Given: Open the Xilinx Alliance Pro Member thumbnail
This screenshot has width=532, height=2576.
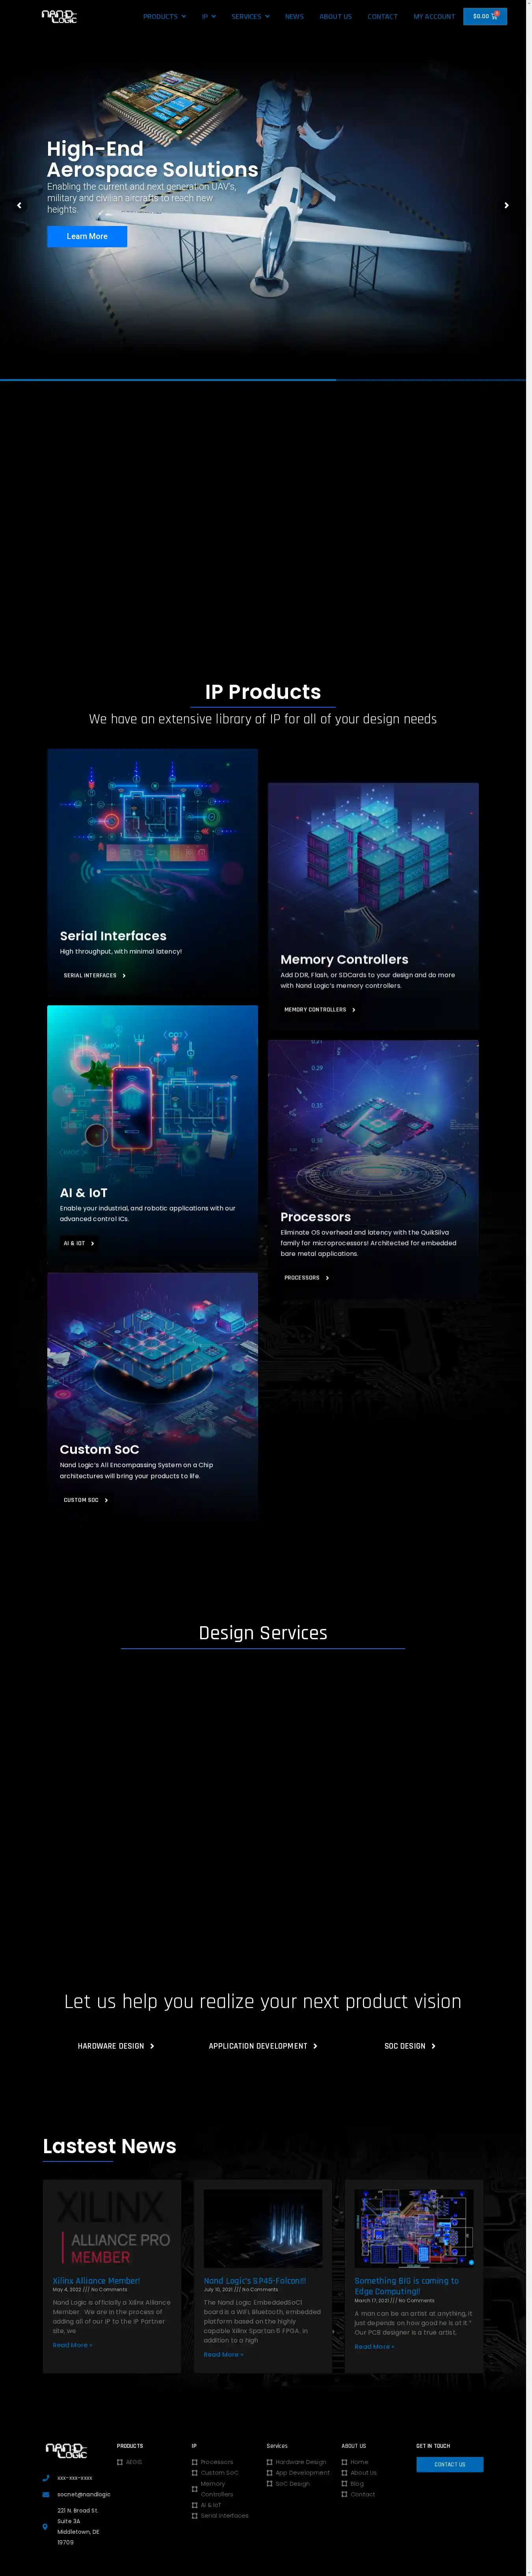Looking at the screenshot, I should pyautogui.click(x=112, y=2228).
